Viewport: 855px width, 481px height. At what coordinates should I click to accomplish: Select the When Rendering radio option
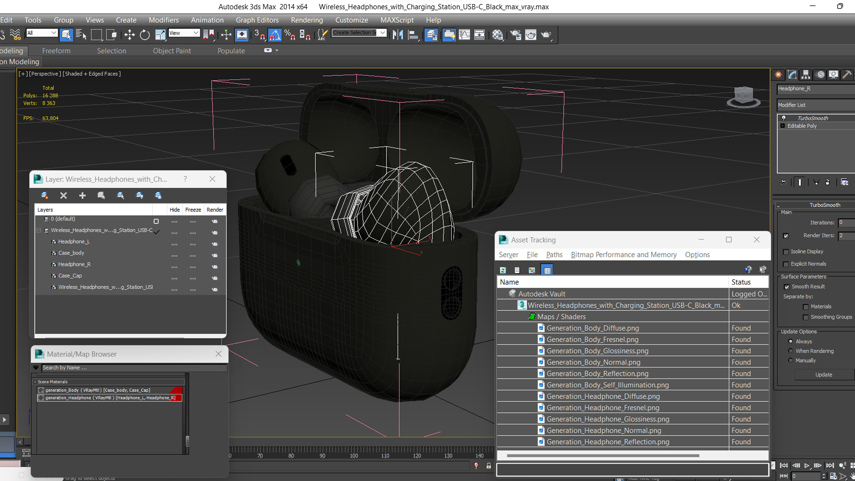791,351
